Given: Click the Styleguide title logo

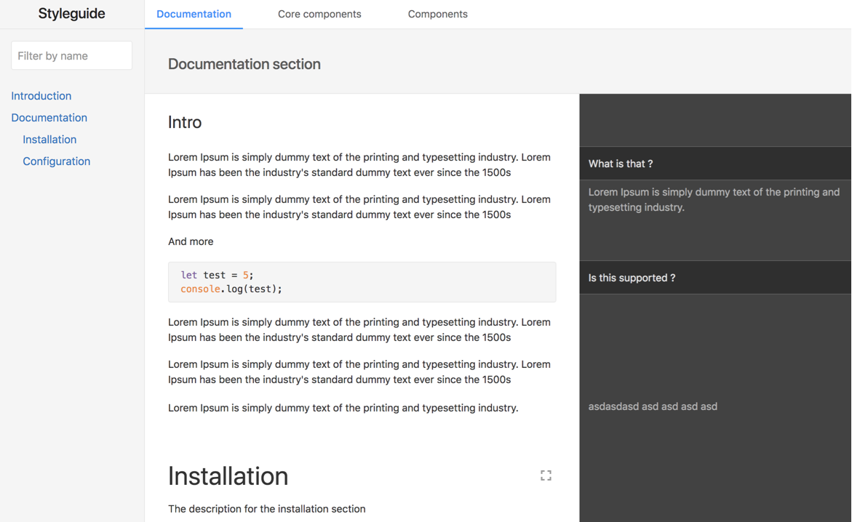Looking at the screenshot, I should coord(71,14).
